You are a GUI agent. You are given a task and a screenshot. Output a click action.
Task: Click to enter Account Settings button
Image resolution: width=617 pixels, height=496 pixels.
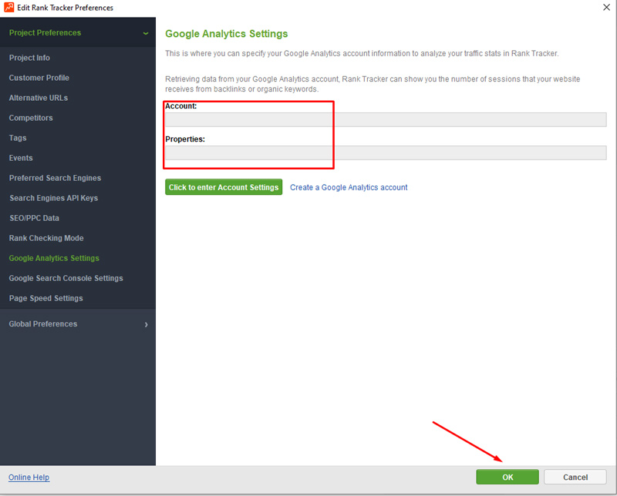coord(224,187)
